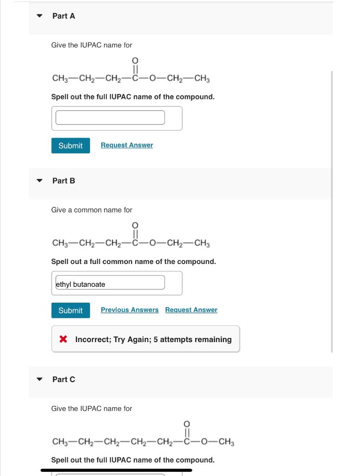Collapse Part A using its disclosure triangle
Image resolution: width=348 pixels, height=476 pixels.
pyautogui.click(x=39, y=16)
